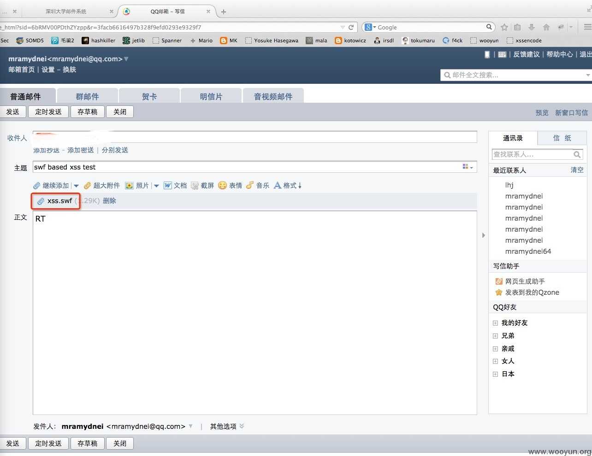
Task: Collapse the right sidebar with arrow handle
Action: point(483,235)
